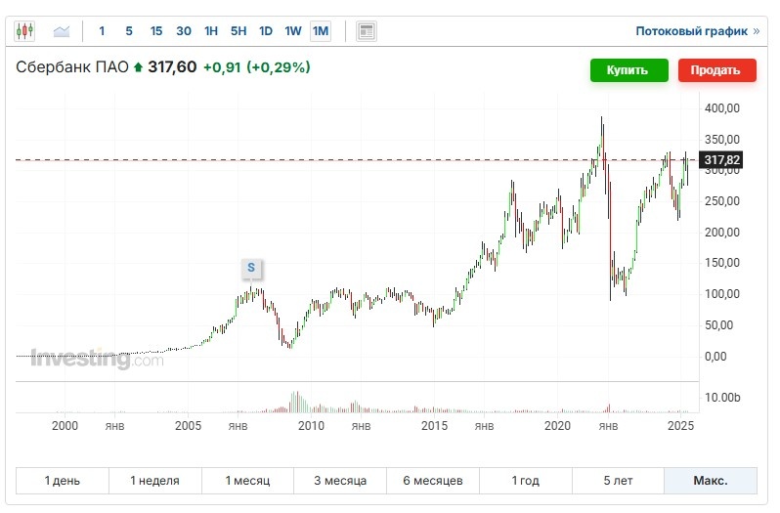Select the Макс. range tab
The width and height of the screenshot is (780, 513).
point(711,481)
